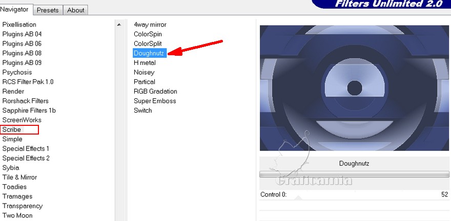Select Tramages filter category
Screen dimensions: 451x221
(17, 196)
